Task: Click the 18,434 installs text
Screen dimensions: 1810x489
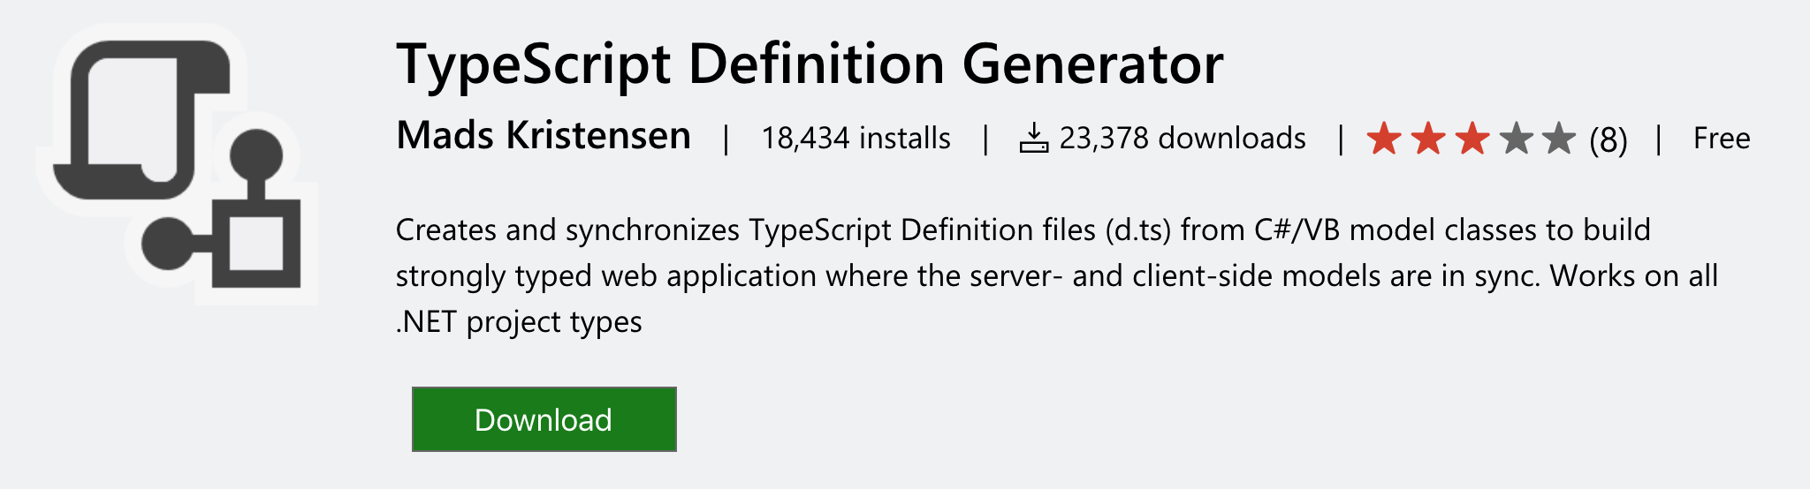Action: coord(856,139)
